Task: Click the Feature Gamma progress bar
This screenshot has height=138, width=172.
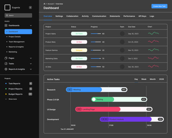Action: (96, 50)
